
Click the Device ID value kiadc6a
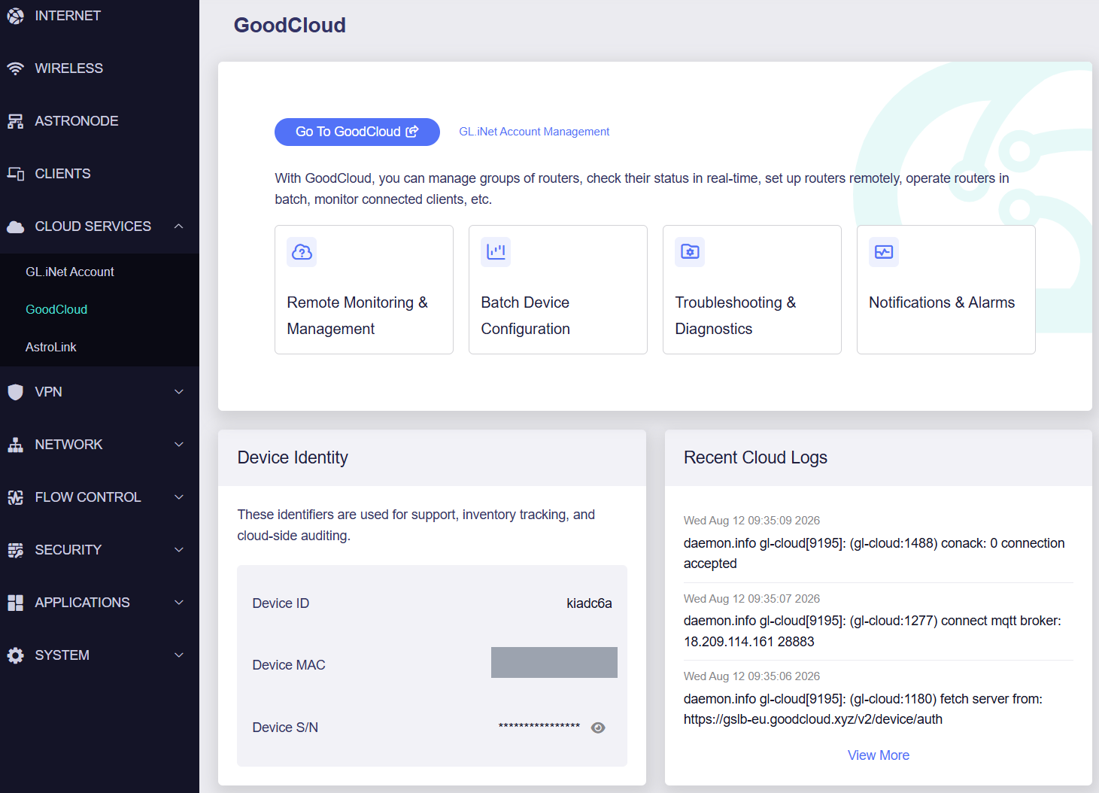coord(589,603)
